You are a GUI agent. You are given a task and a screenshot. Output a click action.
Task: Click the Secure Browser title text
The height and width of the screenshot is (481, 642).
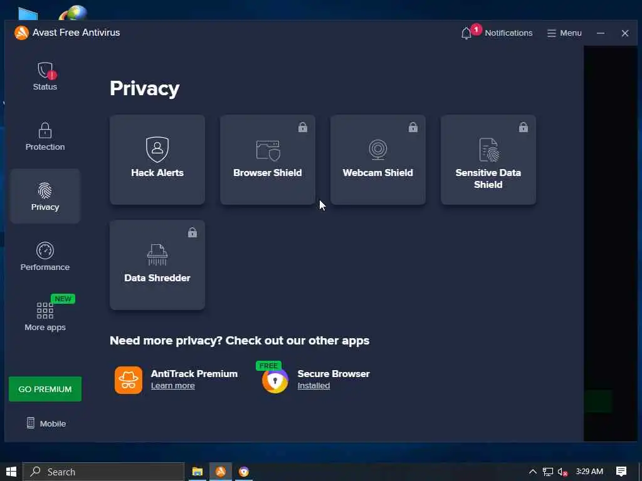pyautogui.click(x=334, y=374)
